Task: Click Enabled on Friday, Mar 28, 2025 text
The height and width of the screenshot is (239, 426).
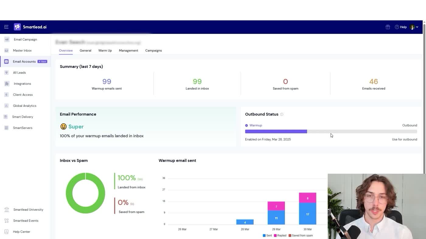Action: (x=268, y=139)
